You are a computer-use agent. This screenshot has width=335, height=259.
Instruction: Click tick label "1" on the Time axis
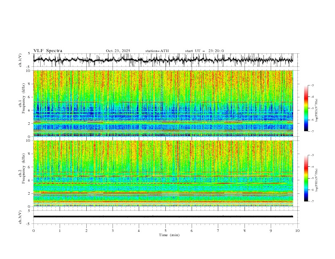[60, 231]
